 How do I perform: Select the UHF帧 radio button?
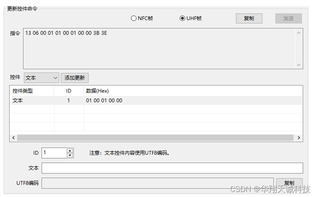pyautogui.click(x=191, y=18)
